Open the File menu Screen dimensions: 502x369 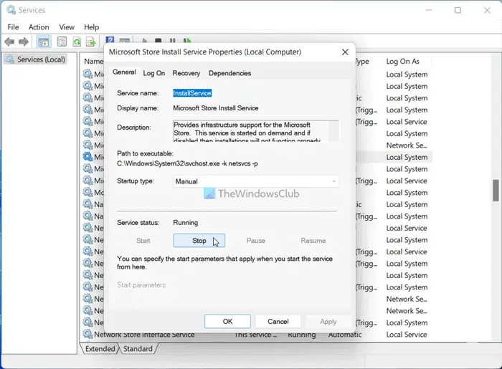(13, 27)
